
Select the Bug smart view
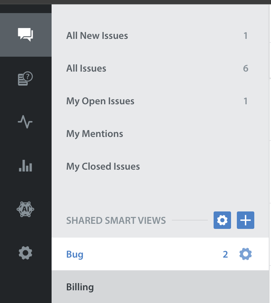[x=160, y=254]
